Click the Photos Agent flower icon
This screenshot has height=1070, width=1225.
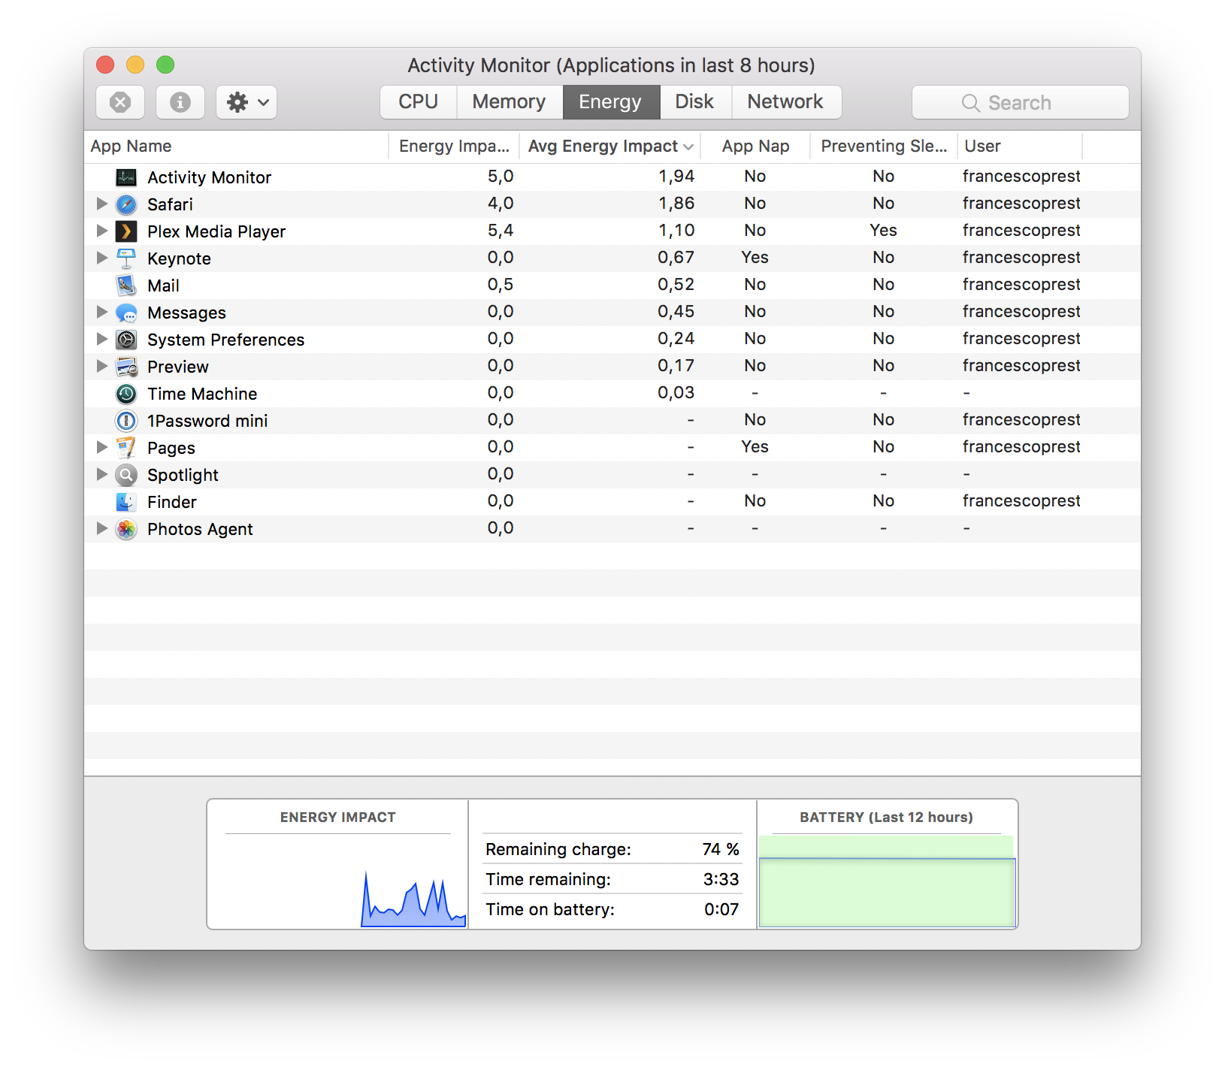click(126, 529)
